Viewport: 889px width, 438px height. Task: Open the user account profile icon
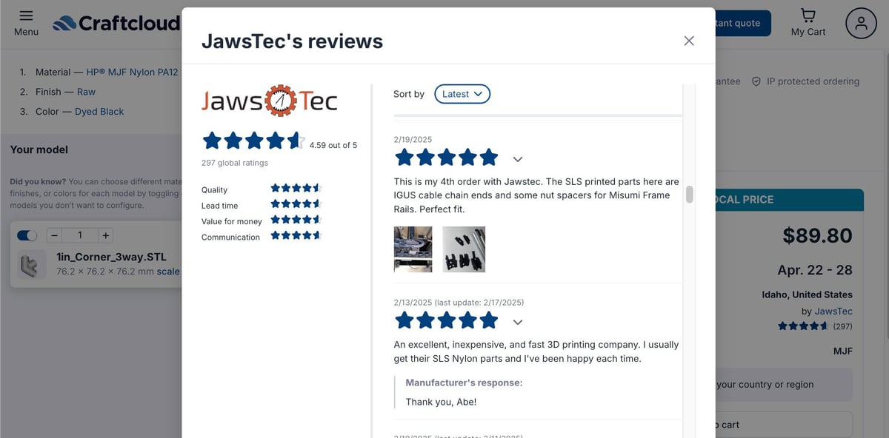pyautogui.click(x=861, y=24)
